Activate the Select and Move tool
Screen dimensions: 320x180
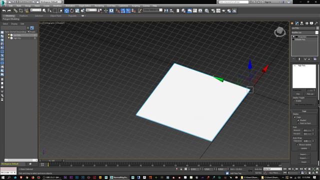coord(66,10)
